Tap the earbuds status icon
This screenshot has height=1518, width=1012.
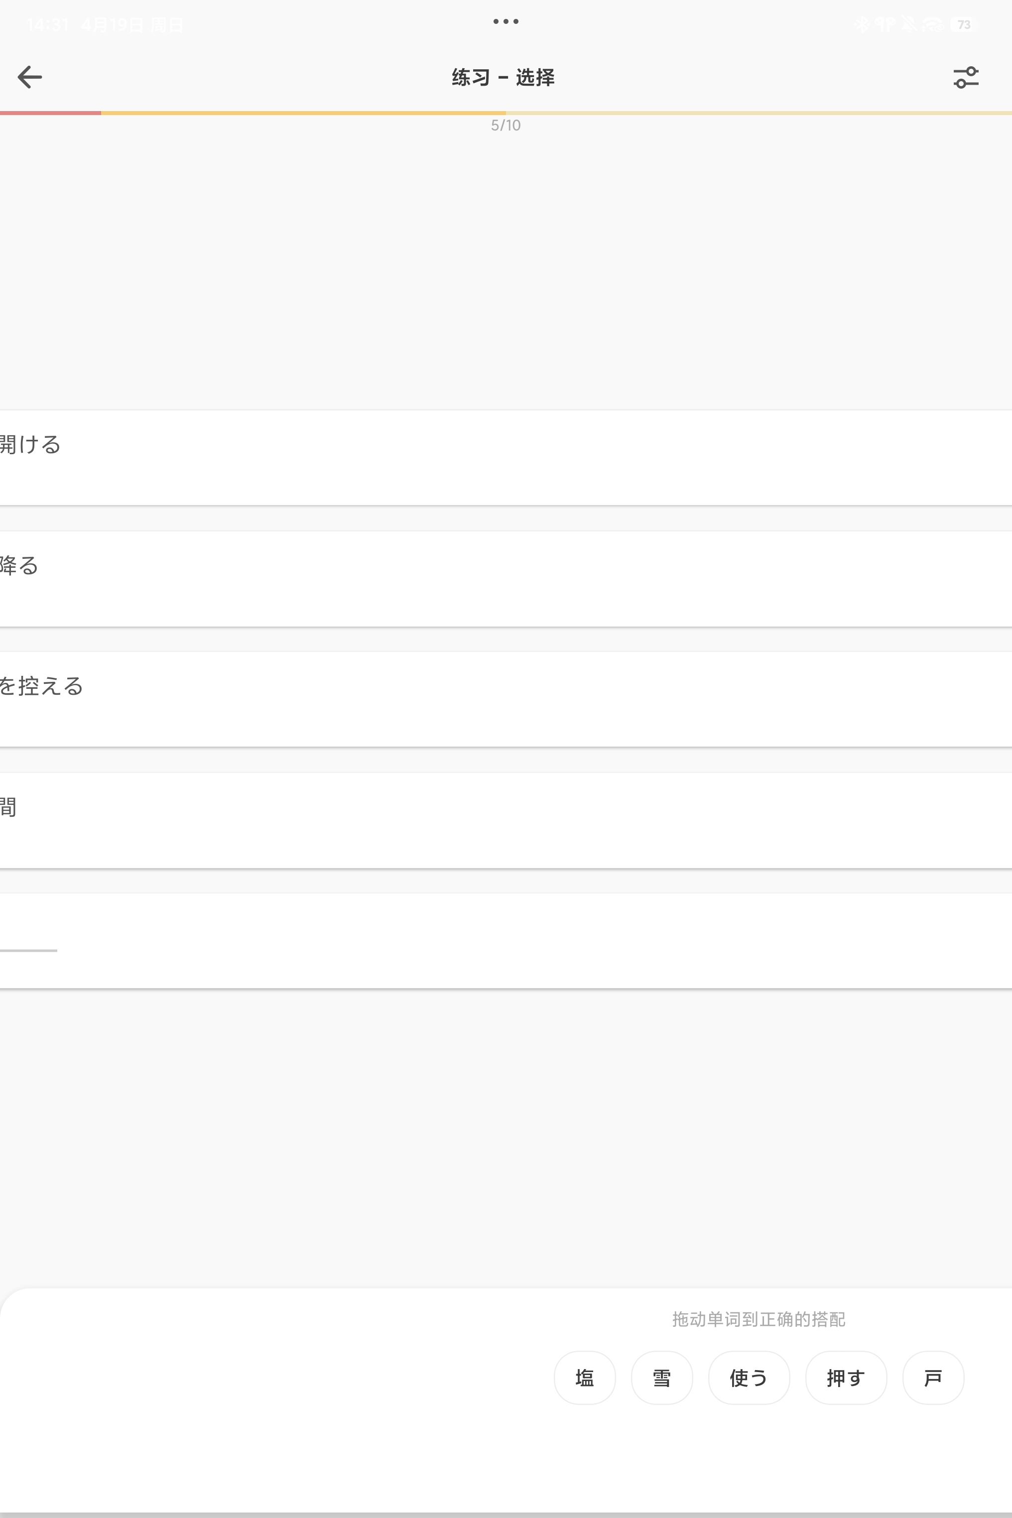pos(885,25)
